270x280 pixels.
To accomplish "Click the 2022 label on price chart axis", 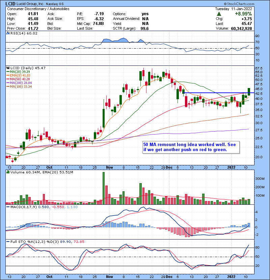I will [231, 168].
